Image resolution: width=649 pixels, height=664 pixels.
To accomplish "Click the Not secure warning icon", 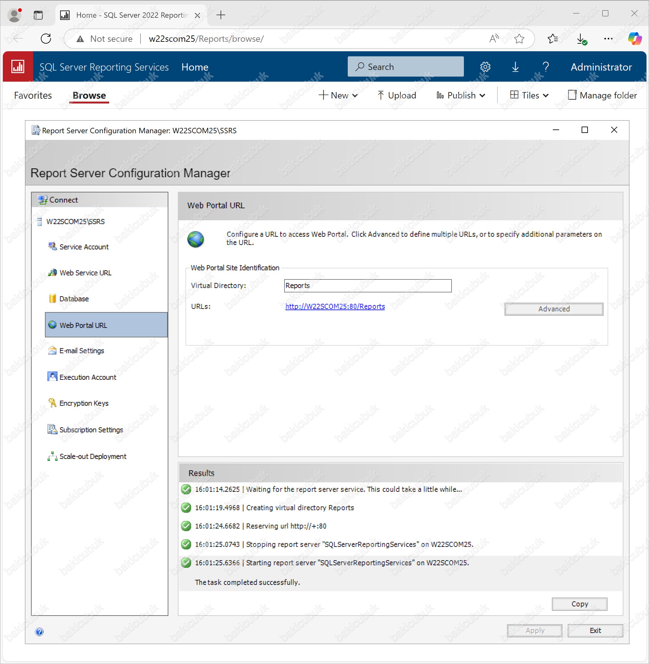I will (80, 39).
